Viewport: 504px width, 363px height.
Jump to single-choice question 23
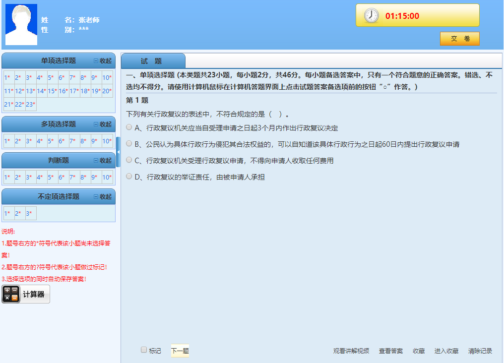[30, 105]
